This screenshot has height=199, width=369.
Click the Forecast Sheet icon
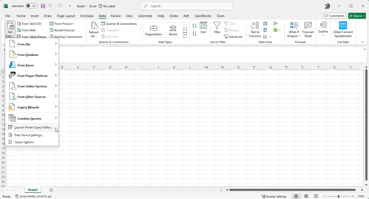(x=308, y=30)
